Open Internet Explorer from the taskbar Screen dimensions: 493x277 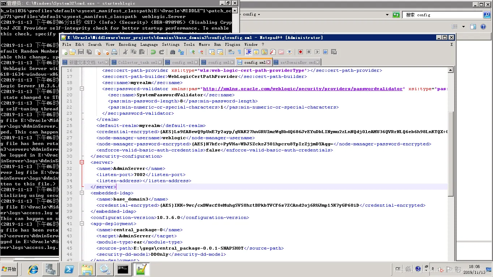tap(33, 269)
